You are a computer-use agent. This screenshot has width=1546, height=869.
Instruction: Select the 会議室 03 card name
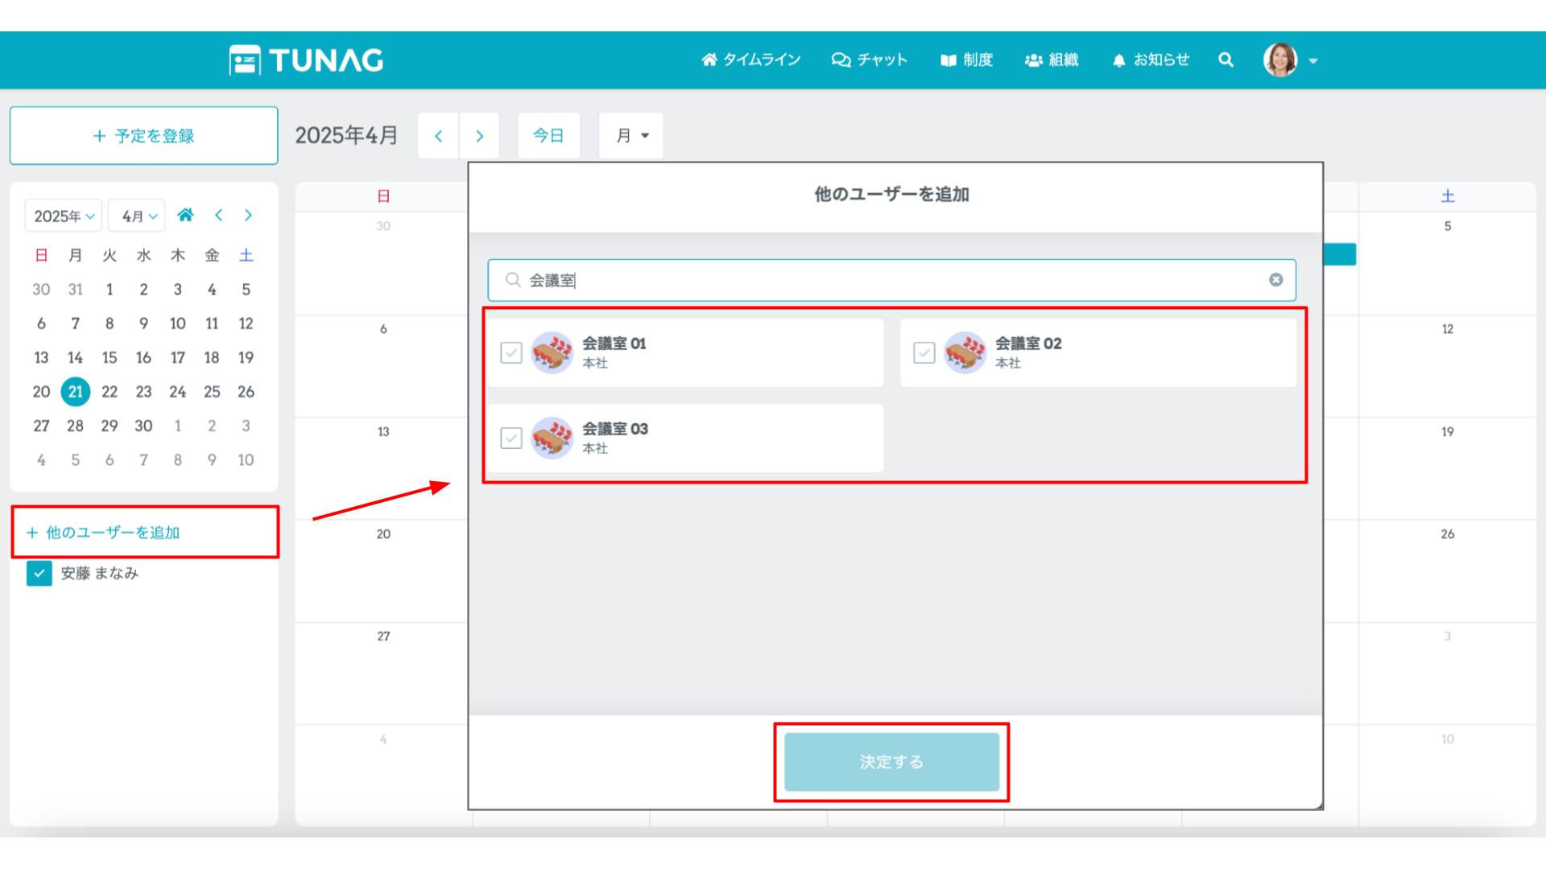(x=615, y=428)
